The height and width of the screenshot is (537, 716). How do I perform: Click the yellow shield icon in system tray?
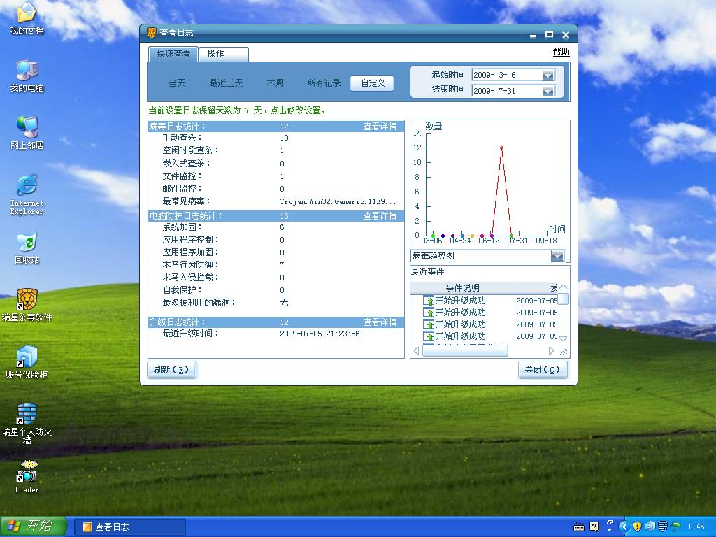pyautogui.click(x=637, y=527)
